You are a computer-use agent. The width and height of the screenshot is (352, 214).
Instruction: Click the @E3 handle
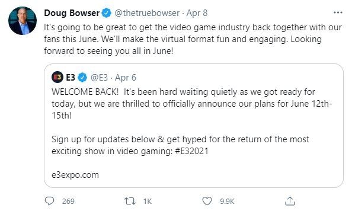coord(99,78)
